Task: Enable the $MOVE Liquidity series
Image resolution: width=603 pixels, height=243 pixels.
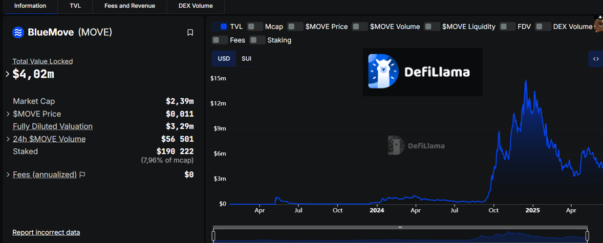Action: pyautogui.click(x=432, y=27)
